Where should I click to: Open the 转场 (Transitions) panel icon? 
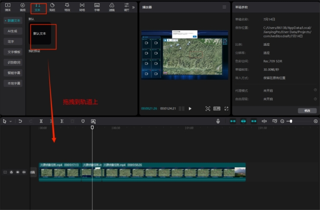[82, 6]
